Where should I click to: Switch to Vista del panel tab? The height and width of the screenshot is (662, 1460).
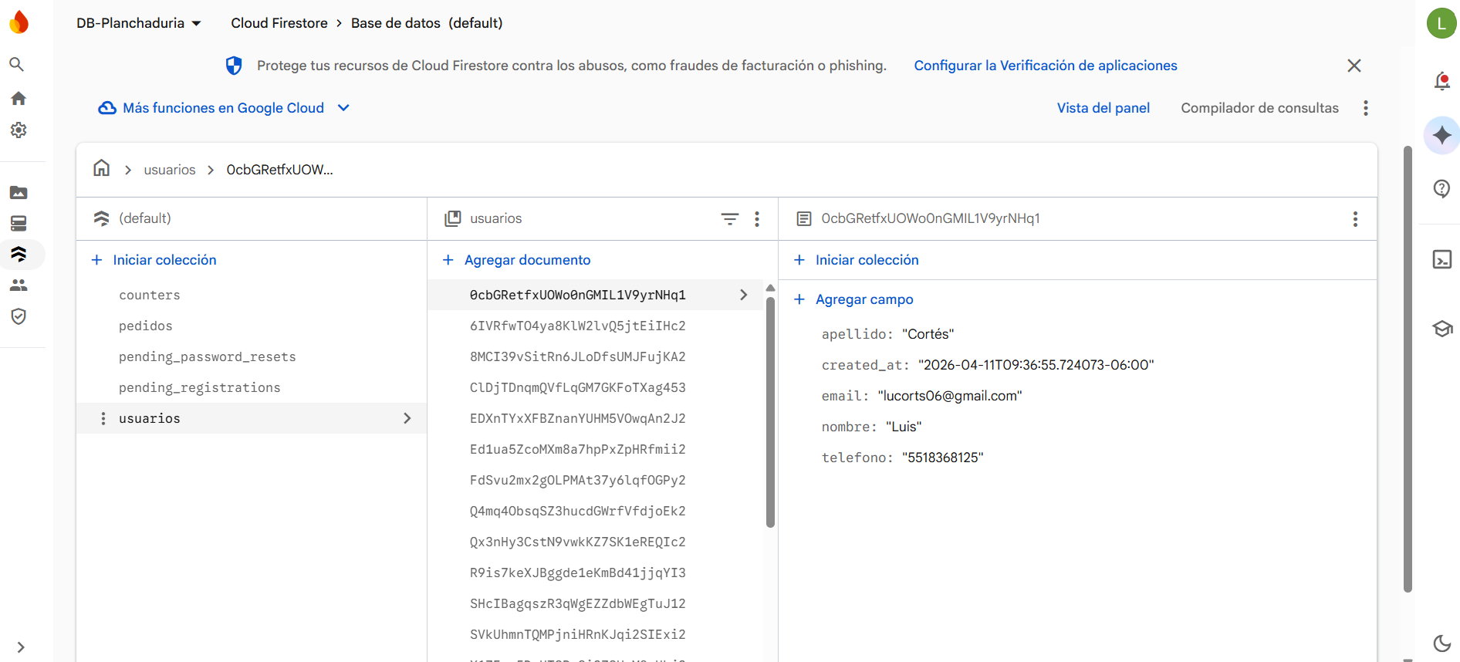pos(1103,108)
